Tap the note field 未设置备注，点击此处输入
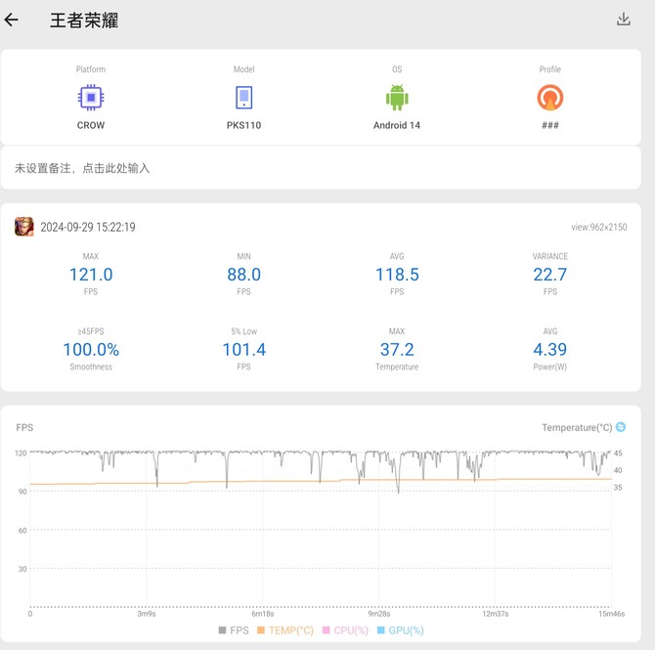 (x=321, y=168)
